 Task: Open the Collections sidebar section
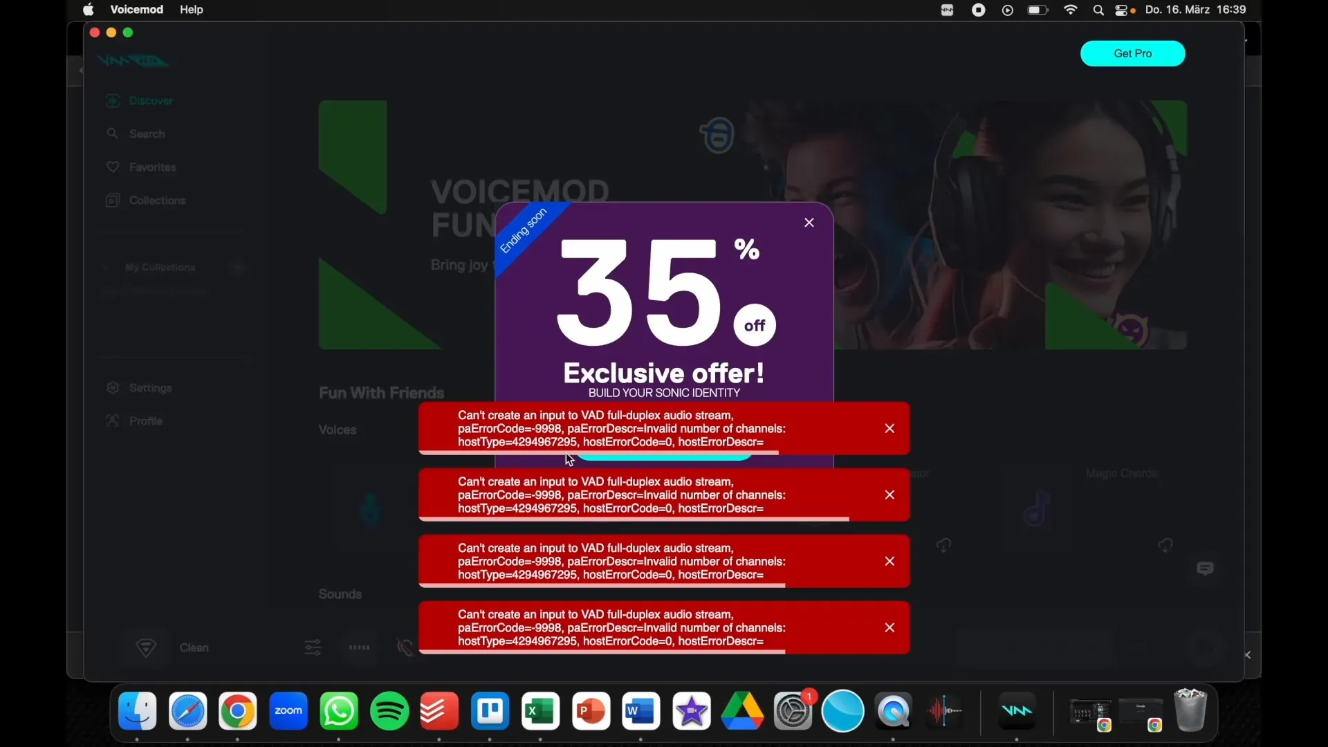tap(157, 200)
